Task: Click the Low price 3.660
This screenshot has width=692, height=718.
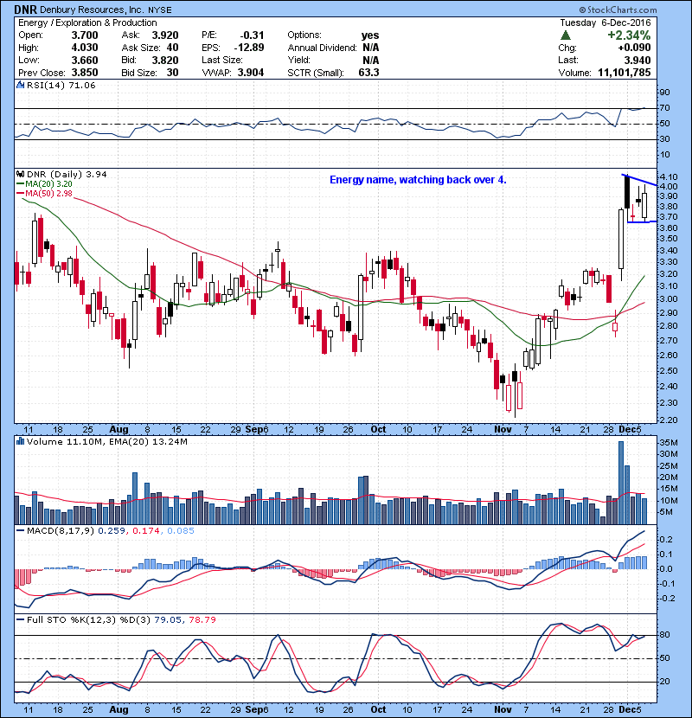Action: pos(85,60)
